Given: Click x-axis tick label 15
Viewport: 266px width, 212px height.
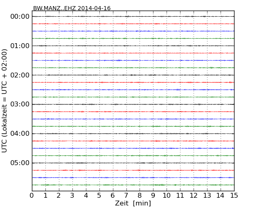Looking at the screenshot, I should pos(234,195).
